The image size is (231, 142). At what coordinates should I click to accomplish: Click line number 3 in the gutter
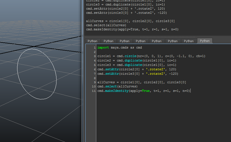(94, 56)
